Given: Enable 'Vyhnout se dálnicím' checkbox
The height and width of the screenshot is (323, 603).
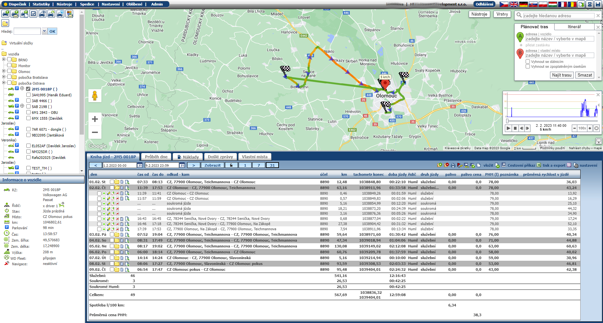Looking at the screenshot, I should 528,62.
